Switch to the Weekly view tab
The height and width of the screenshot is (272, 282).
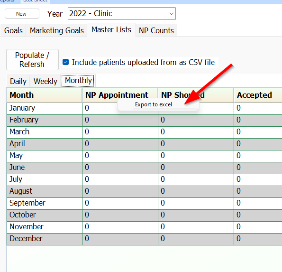coord(45,81)
